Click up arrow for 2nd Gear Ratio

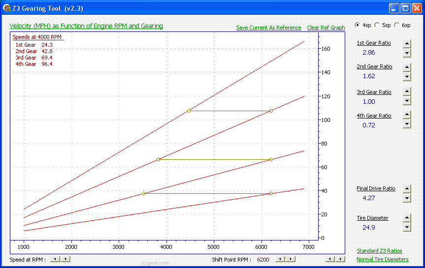tap(407, 67)
